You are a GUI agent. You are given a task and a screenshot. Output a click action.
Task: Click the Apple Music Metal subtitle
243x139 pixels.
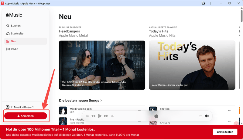73,36
